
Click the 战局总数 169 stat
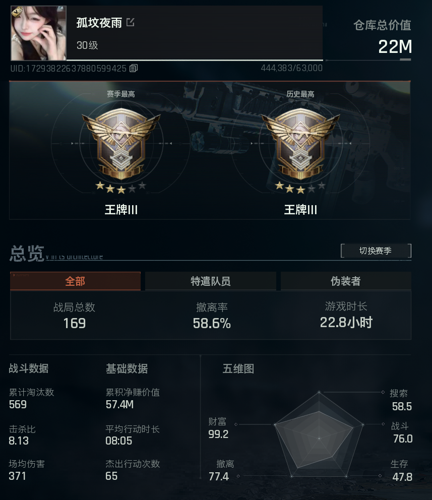(x=74, y=316)
